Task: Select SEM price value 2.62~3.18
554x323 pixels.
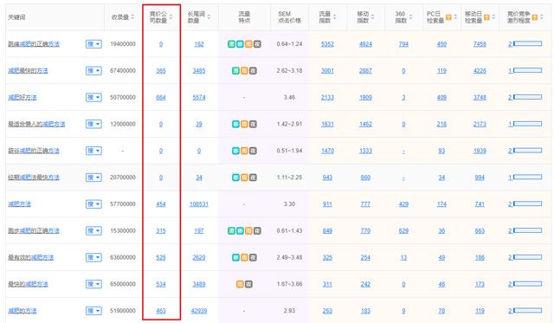Action: pyautogui.click(x=289, y=71)
